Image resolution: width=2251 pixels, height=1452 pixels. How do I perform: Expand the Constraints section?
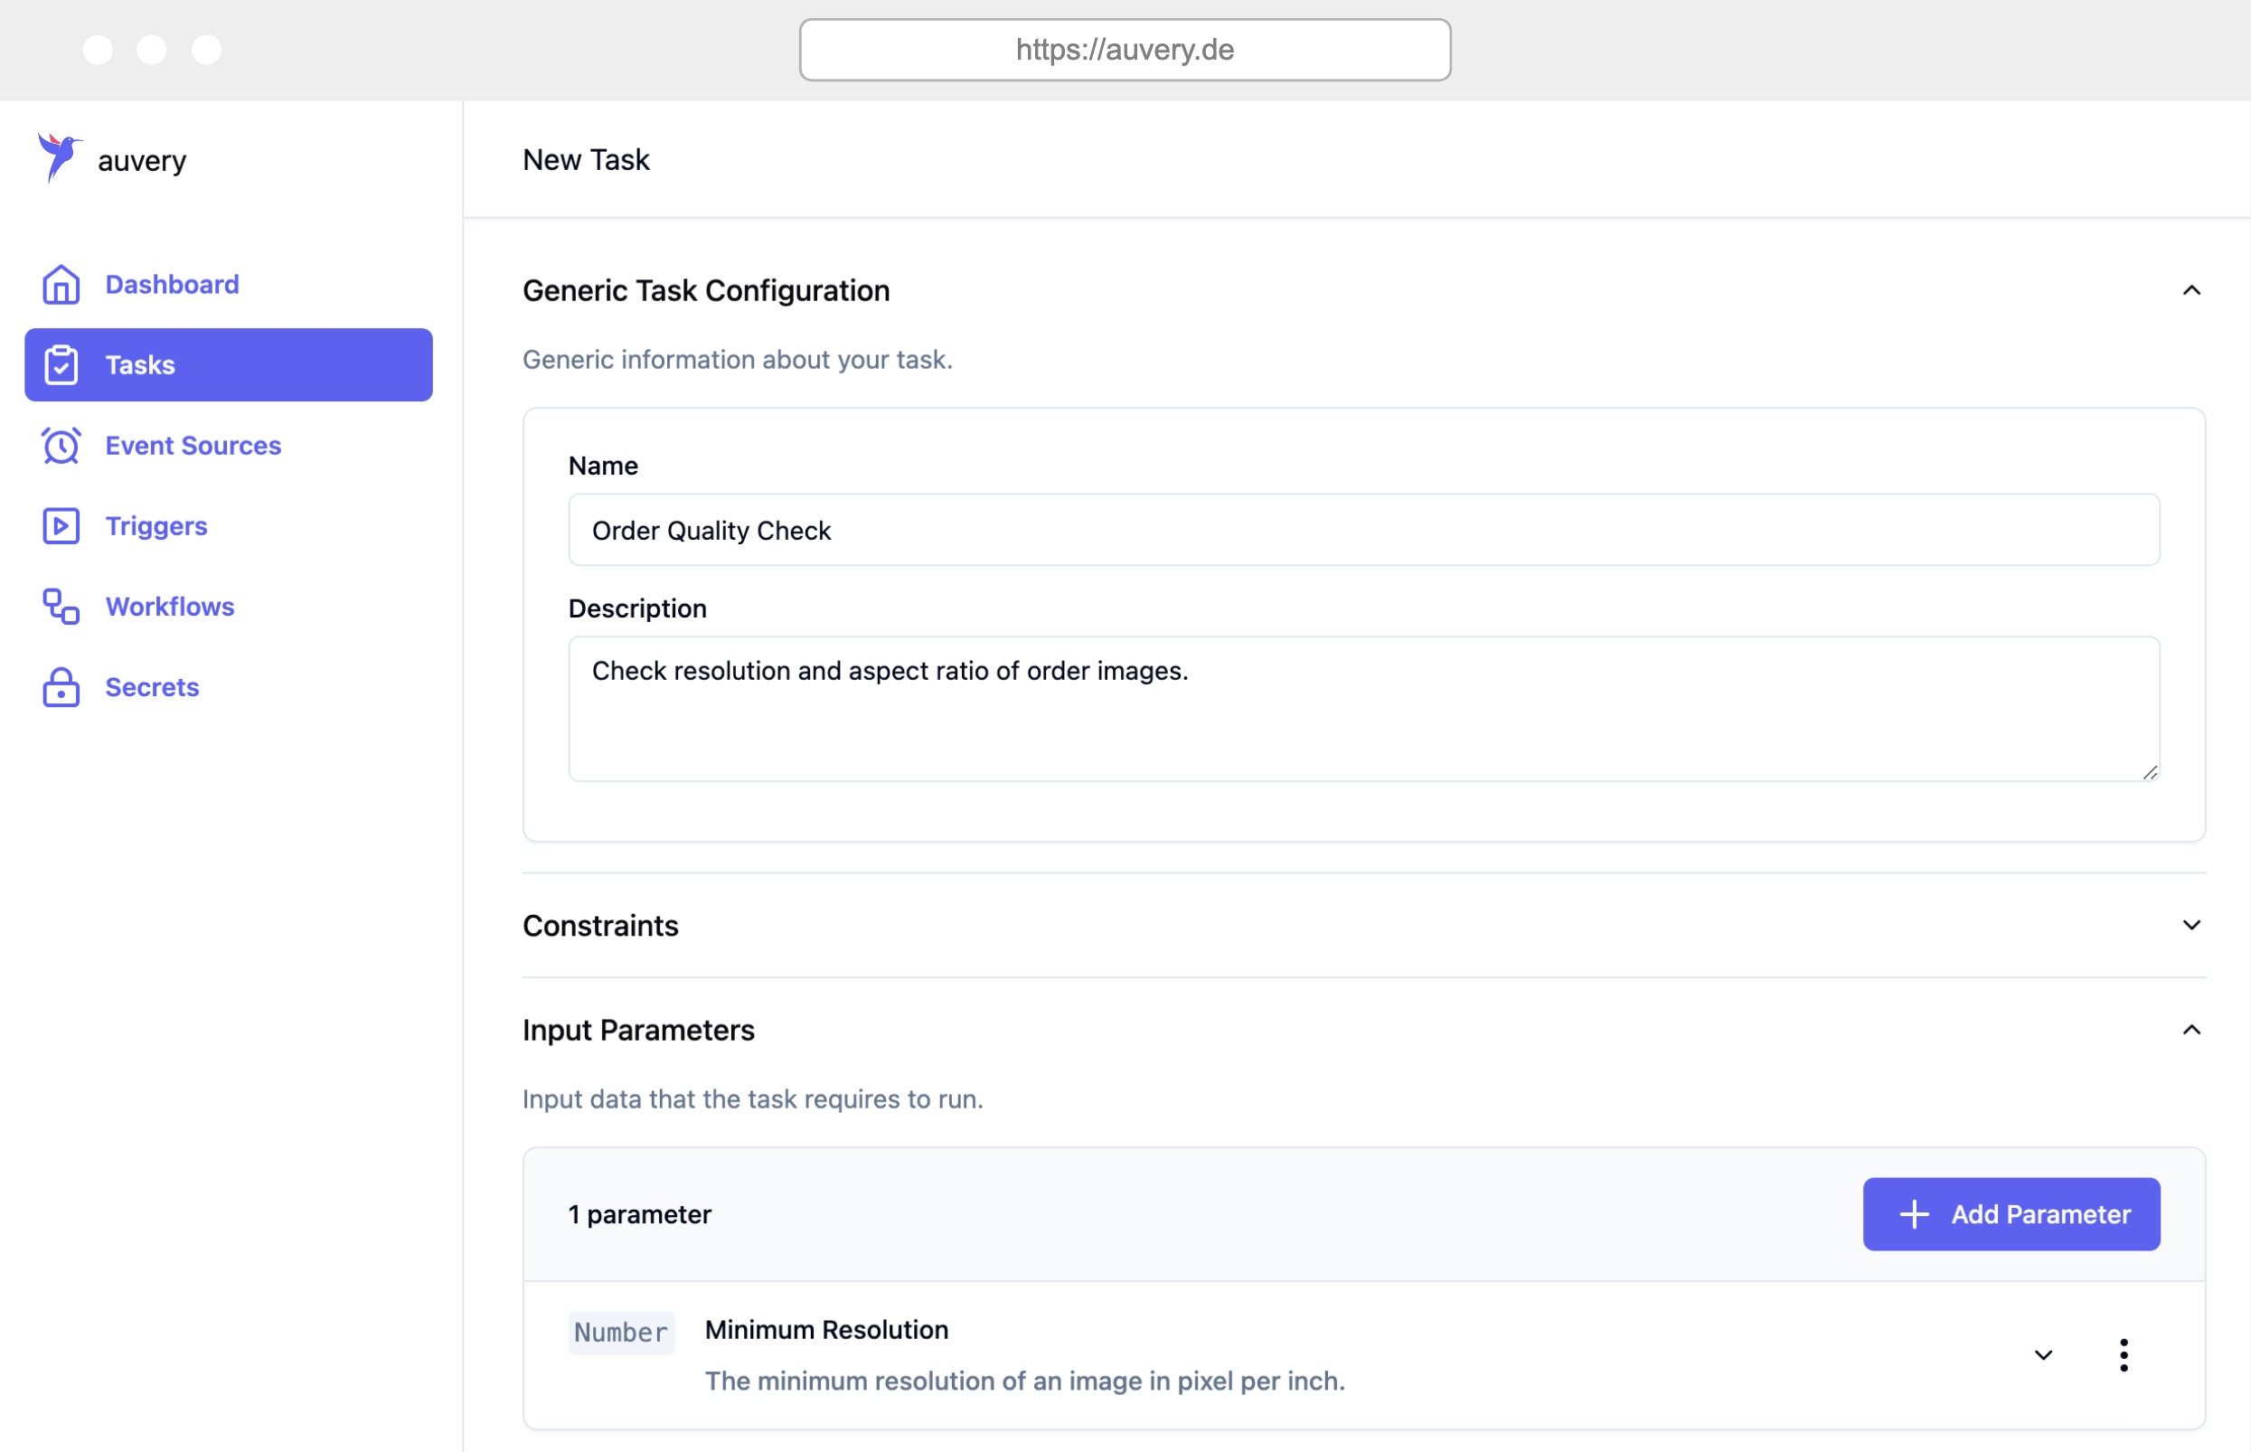2190,925
